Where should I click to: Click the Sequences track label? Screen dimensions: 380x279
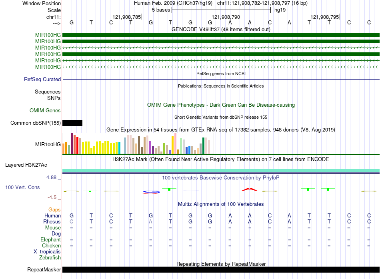[48, 92]
